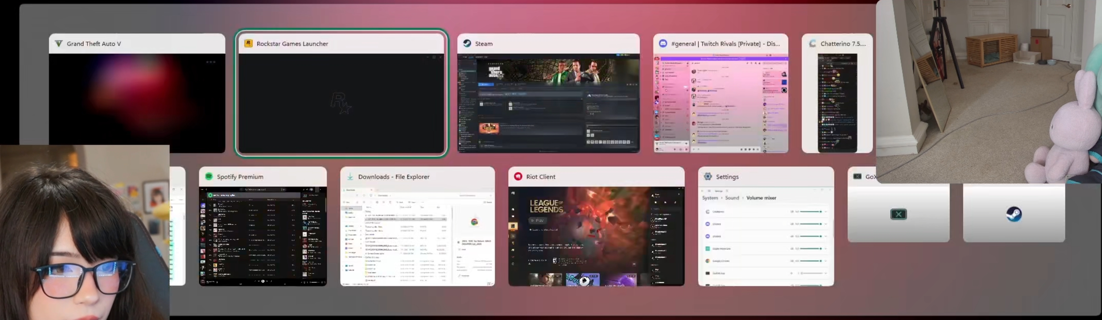
Task: Click the "Downloads - File Explorer" title text
Action: click(x=394, y=177)
